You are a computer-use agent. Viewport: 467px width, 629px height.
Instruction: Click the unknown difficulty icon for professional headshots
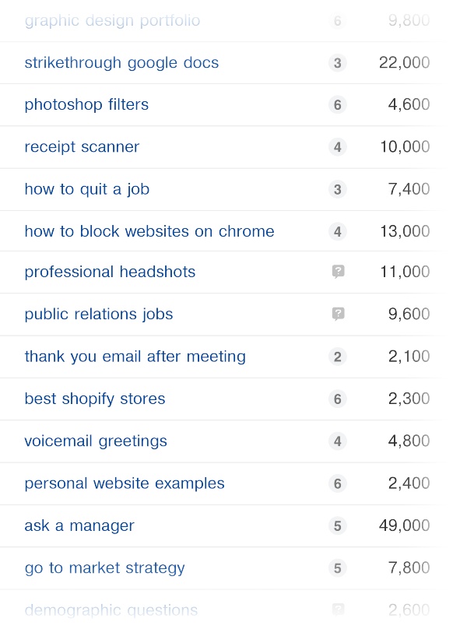pyautogui.click(x=338, y=272)
